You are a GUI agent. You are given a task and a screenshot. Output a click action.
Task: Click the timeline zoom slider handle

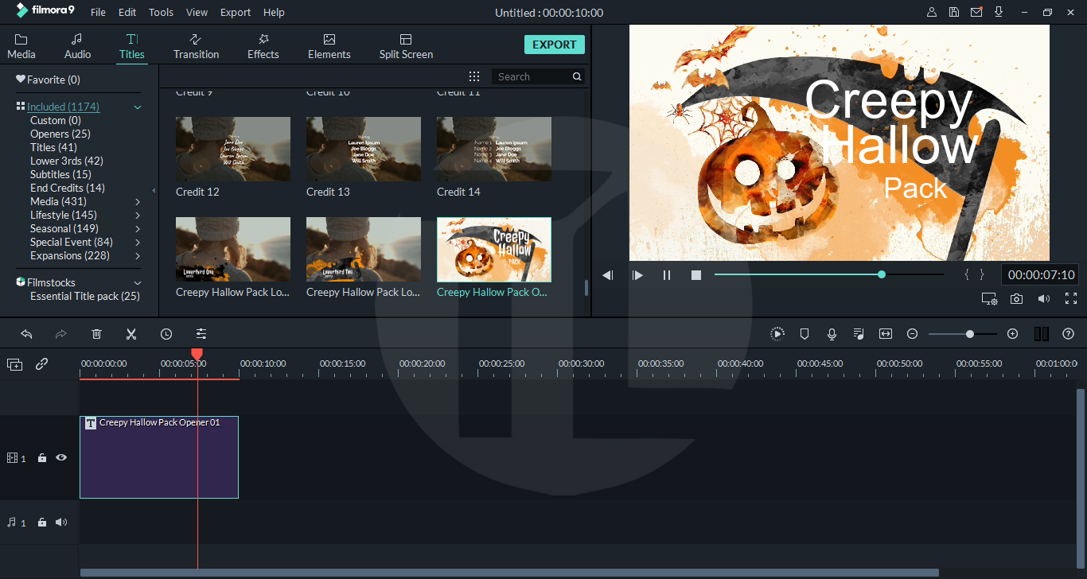tap(970, 334)
